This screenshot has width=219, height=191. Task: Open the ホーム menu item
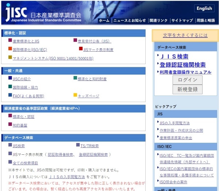(x=104, y=21)
